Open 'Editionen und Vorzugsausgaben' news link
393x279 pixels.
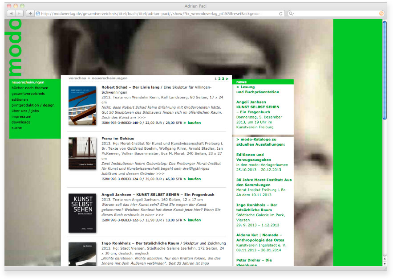pyautogui.click(x=254, y=157)
